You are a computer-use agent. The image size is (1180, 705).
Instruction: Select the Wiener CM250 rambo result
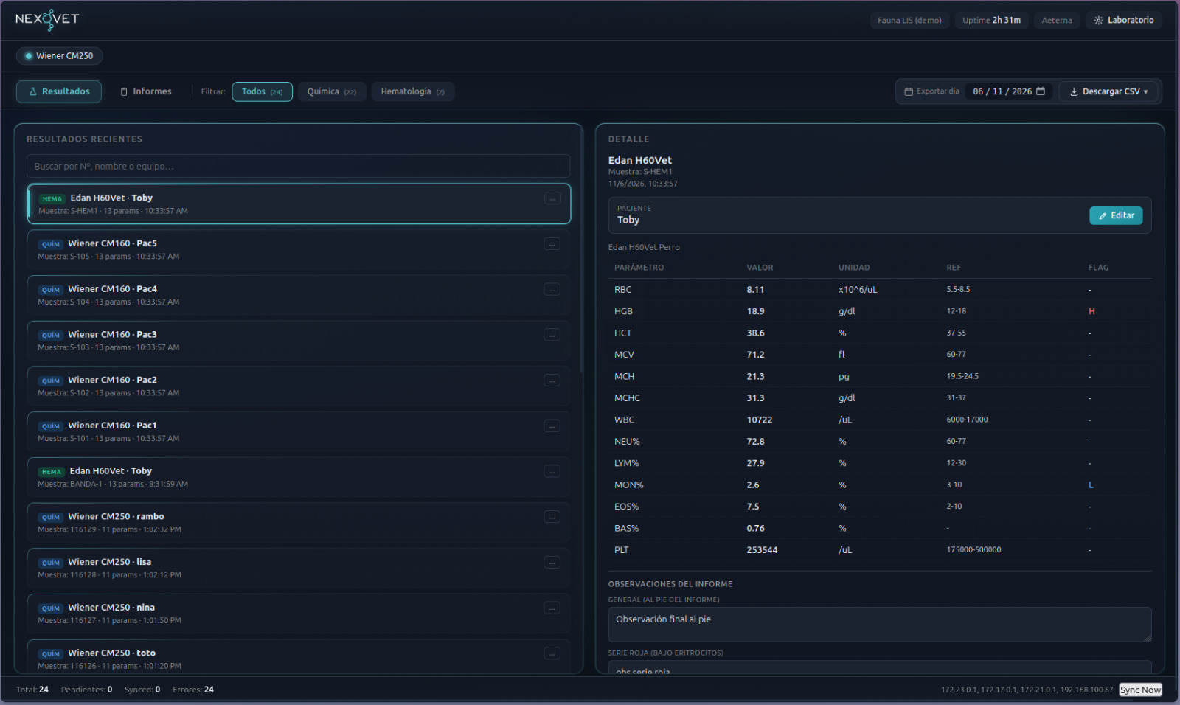(298, 522)
